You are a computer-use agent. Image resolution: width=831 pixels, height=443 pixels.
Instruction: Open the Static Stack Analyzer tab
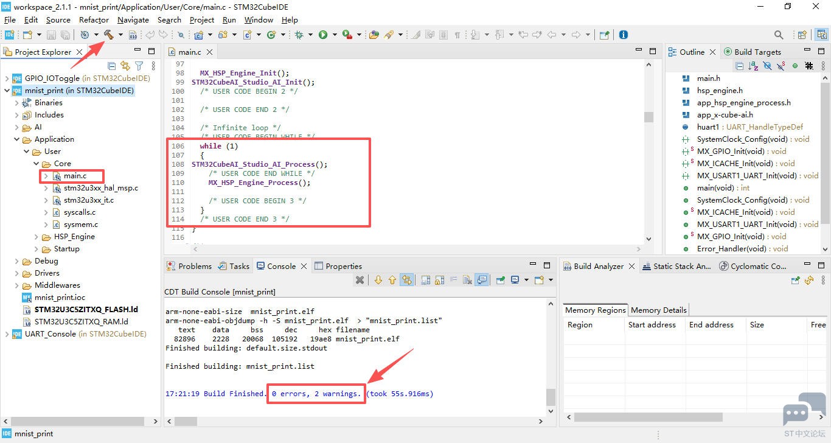[676, 266]
